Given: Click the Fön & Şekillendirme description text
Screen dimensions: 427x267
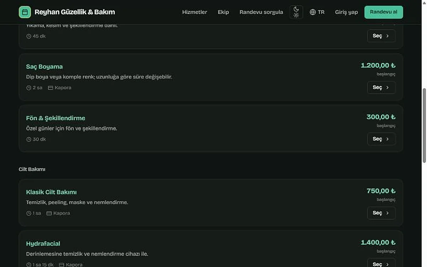Looking at the screenshot, I should (x=72, y=129).
